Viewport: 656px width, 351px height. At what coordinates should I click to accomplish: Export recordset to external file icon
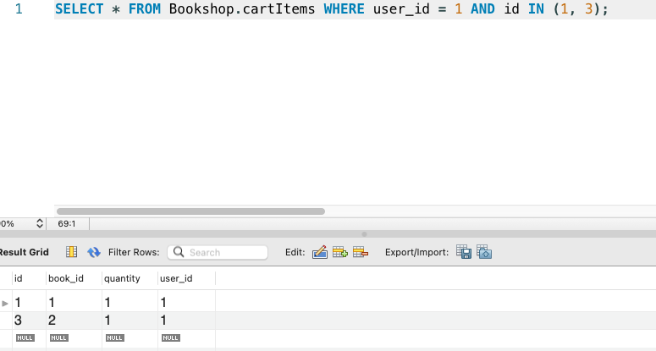tap(464, 252)
